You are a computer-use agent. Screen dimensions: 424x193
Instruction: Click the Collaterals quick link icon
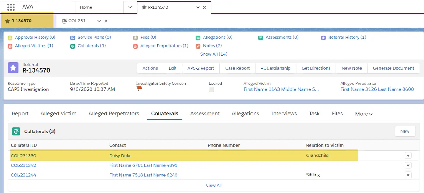(73, 46)
